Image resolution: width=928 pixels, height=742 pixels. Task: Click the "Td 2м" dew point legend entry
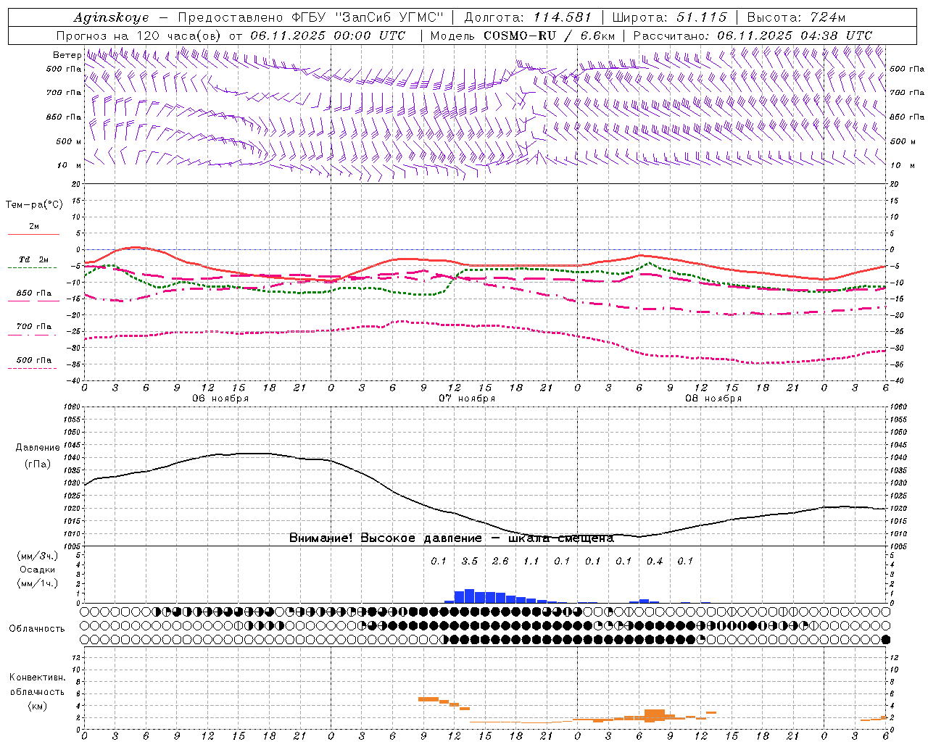(x=33, y=259)
